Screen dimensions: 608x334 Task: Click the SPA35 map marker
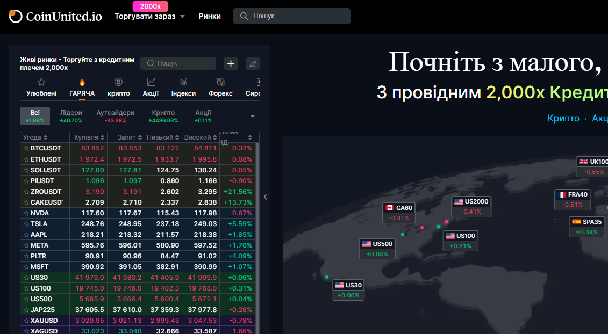[x=587, y=227]
